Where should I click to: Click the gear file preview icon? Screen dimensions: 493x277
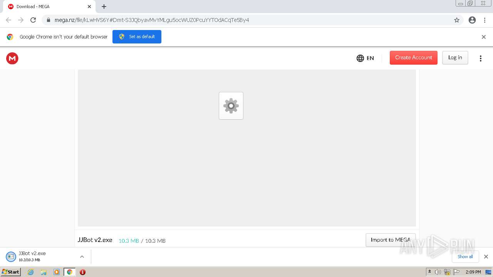pos(231,106)
